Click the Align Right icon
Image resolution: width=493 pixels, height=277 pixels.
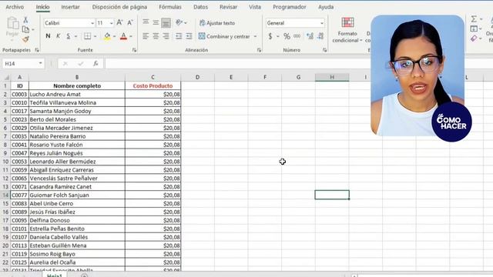[x=166, y=36]
